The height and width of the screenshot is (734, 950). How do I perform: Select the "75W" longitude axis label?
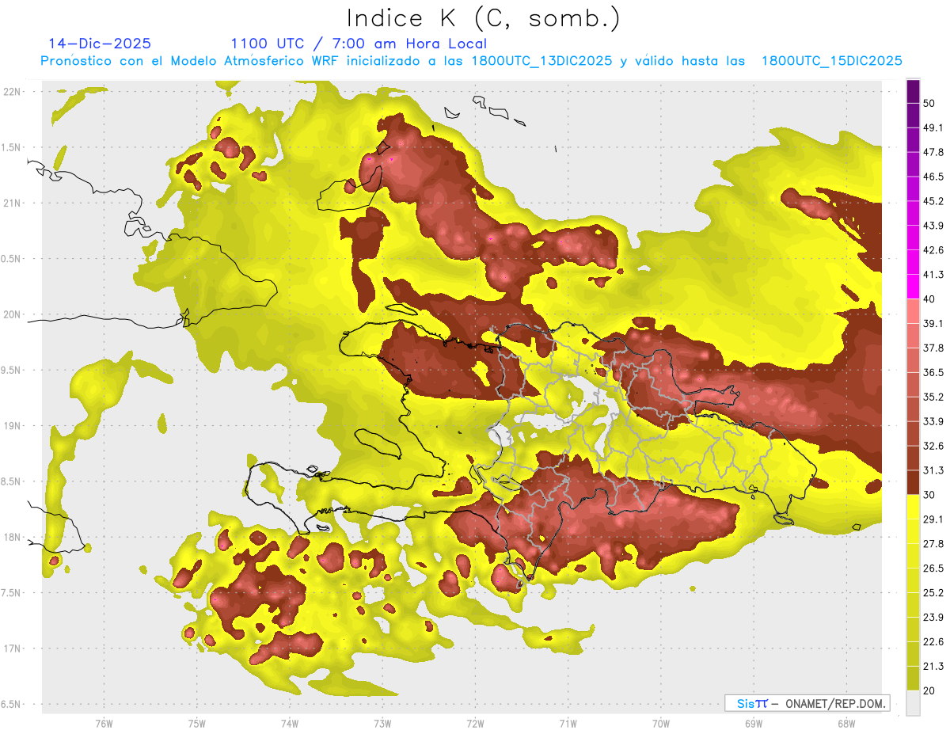196,724
